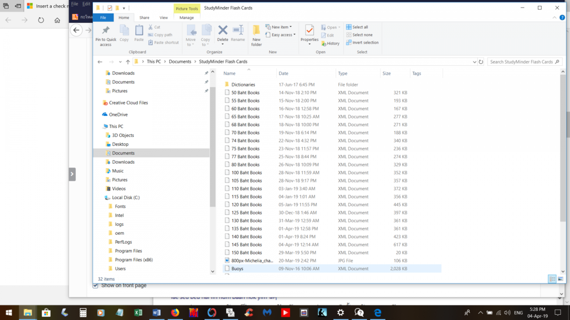The image size is (570, 320).
Task: Click Select all in the ribbon
Action: [357, 27]
